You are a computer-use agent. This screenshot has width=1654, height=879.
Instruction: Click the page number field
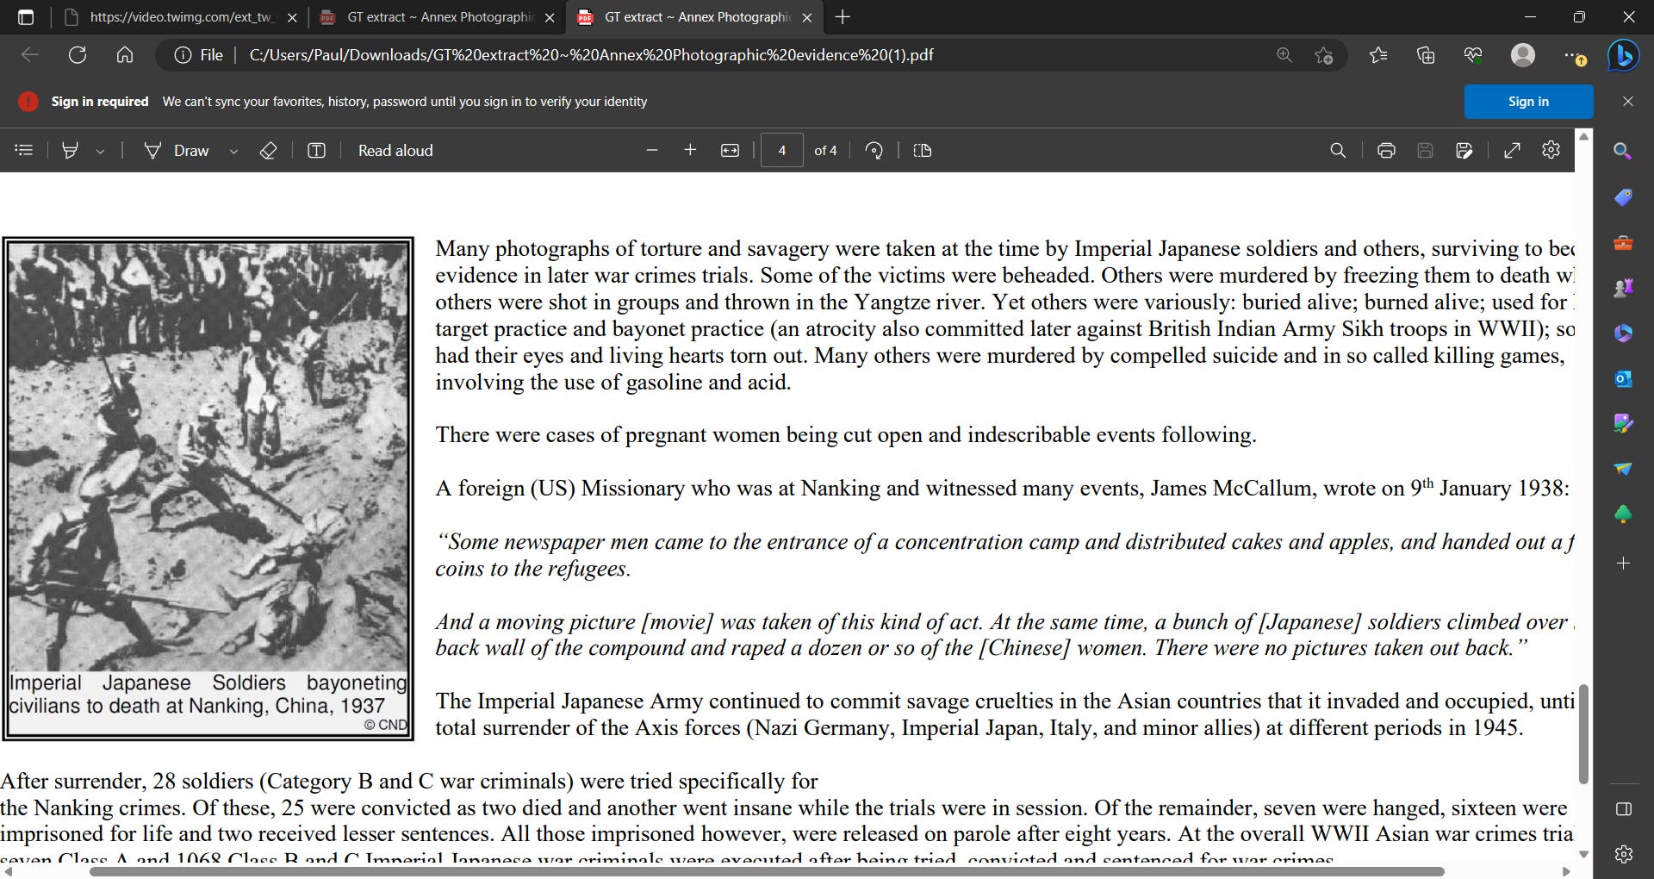click(x=782, y=151)
